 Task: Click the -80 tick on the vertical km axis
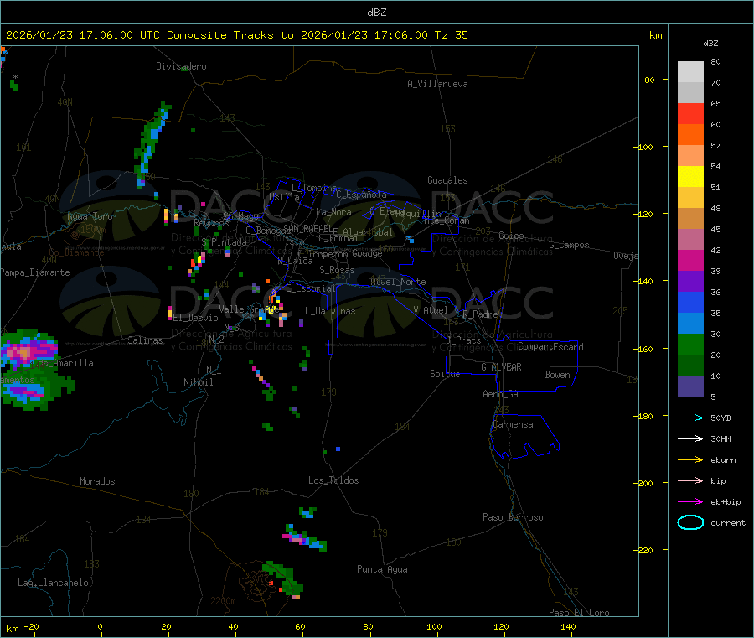coord(647,80)
